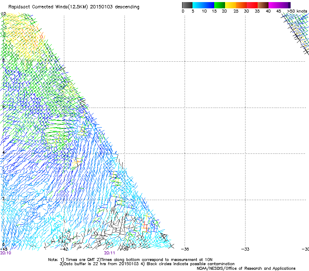The width and height of the screenshot is (309, 271).
Task: Click the note line about 22 hr data buffer
Action: click(x=147, y=264)
